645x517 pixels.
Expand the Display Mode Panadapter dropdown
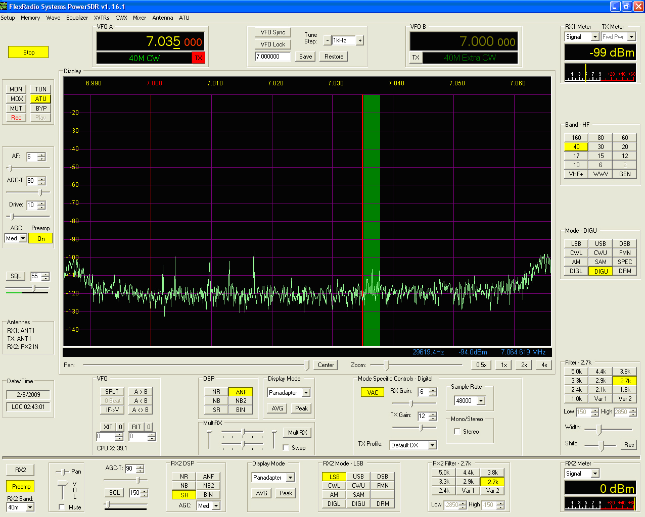pyautogui.click(x=306, y=393)
